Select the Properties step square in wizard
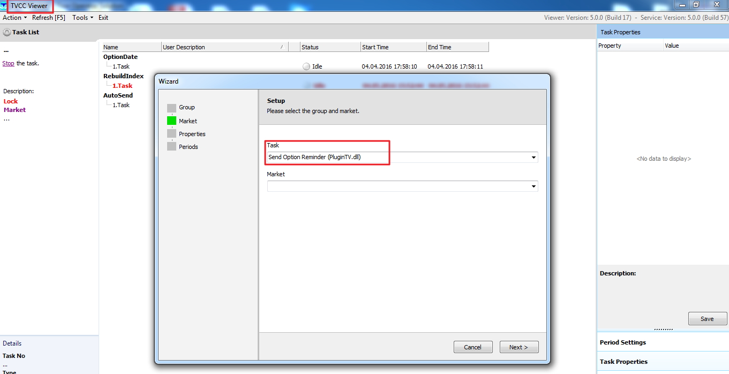Screen dimensions: 729x374 tap(171, 133)
